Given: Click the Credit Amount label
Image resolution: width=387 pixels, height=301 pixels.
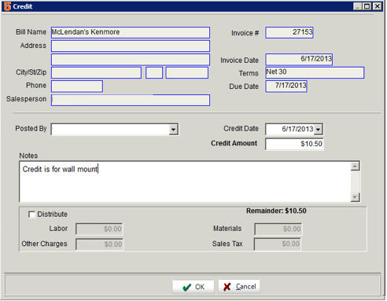Looking at the screenshot, I should coord(234,143).
